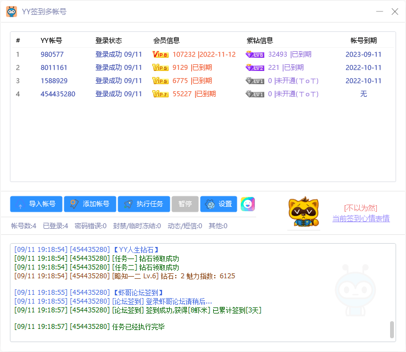
Task: Click log line with 魅力指数：6125
Action: click(125, 276)
